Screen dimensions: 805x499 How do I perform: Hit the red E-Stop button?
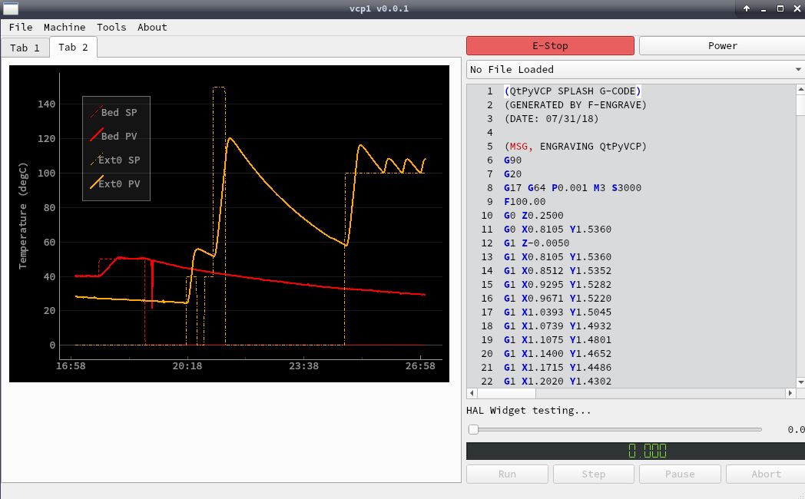550,45
